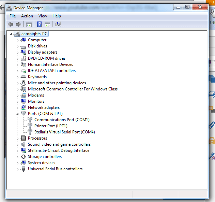Expand the Network adapters arrow

(x=17, y=108)
